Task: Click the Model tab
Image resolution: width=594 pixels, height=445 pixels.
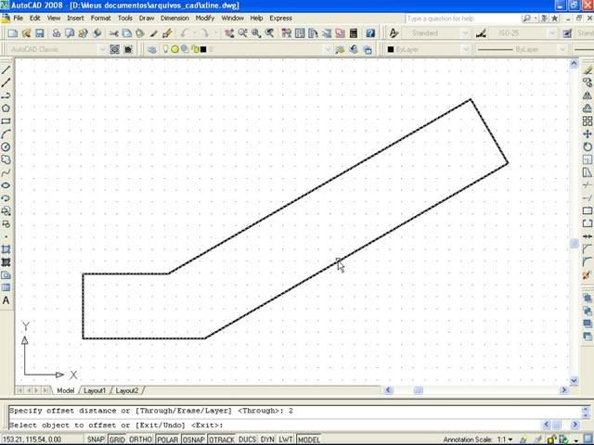Action: click(x=66, y=390)
